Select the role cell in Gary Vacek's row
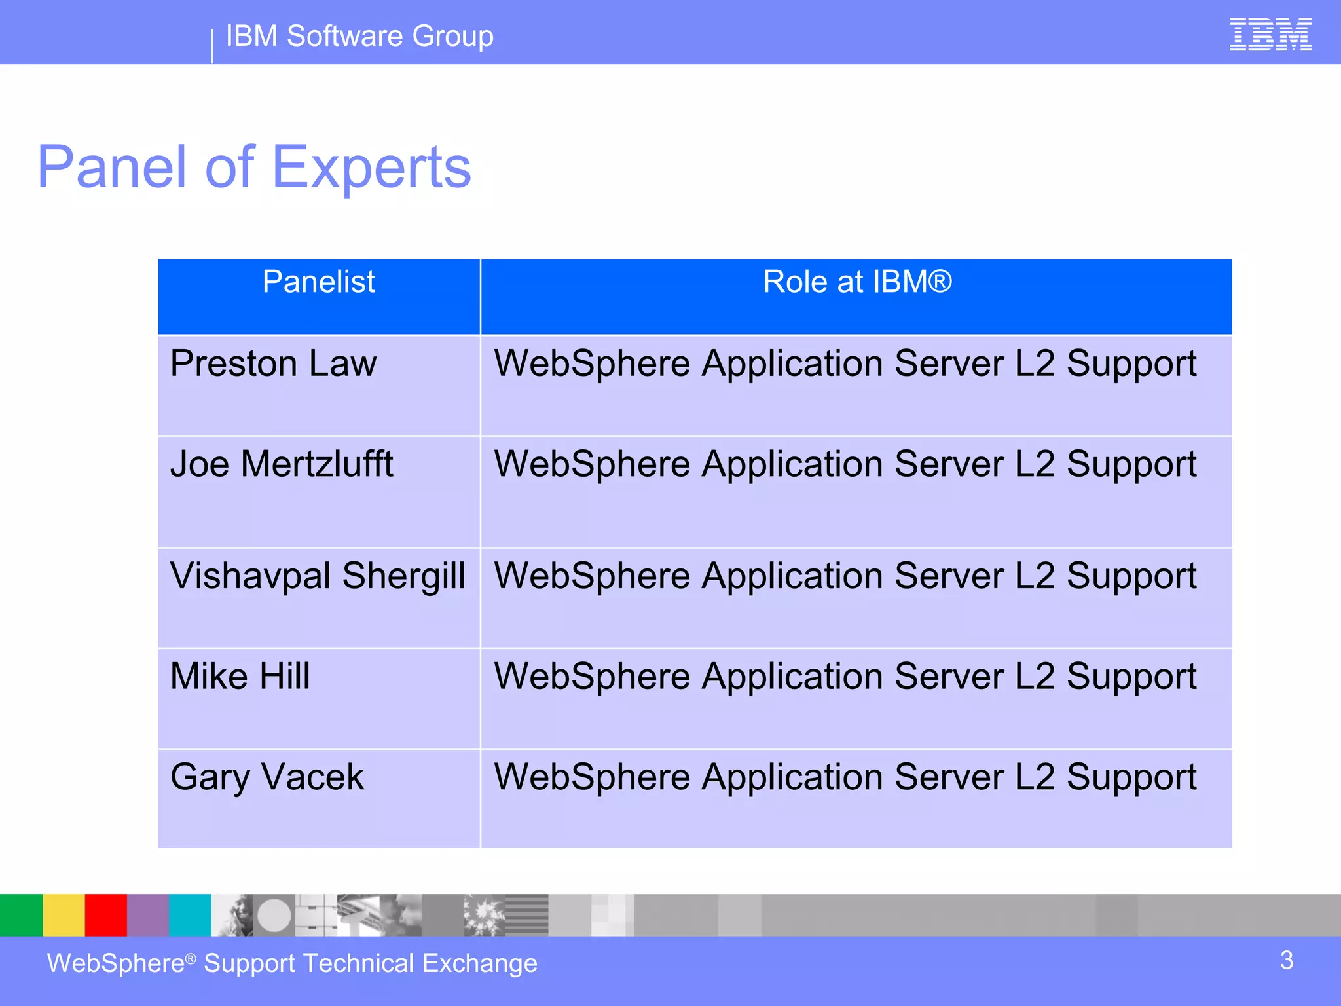 coord(856,798)
